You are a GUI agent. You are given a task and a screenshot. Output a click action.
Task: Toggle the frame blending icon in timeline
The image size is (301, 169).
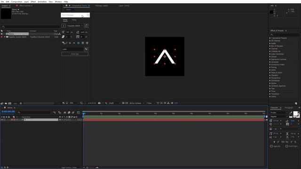pos(69,113)
